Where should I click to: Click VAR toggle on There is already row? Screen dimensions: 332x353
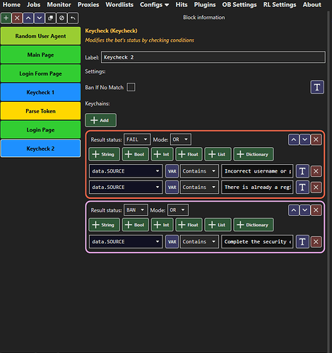(172, 187)
